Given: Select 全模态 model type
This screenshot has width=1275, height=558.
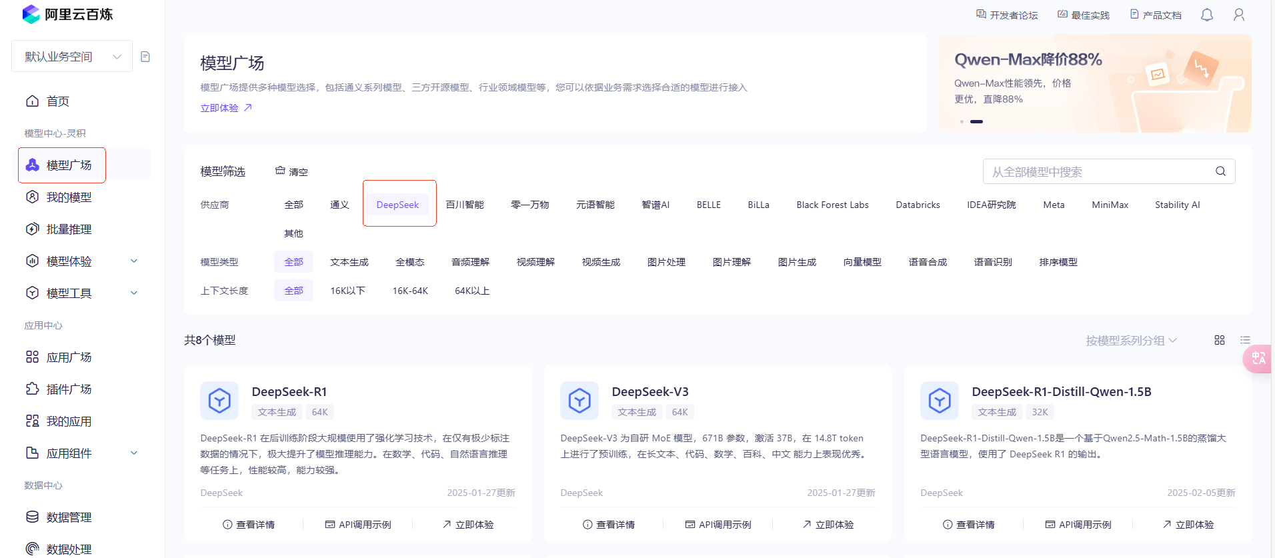Looking at the screenshot, I should [410, 262].
